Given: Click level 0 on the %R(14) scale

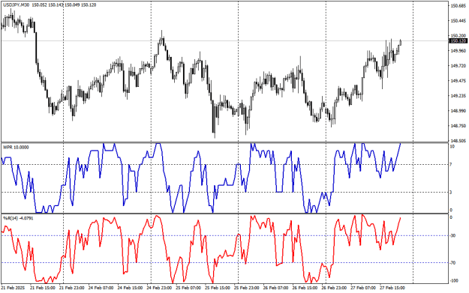Looking at the screenshot, I should (451, 217).
